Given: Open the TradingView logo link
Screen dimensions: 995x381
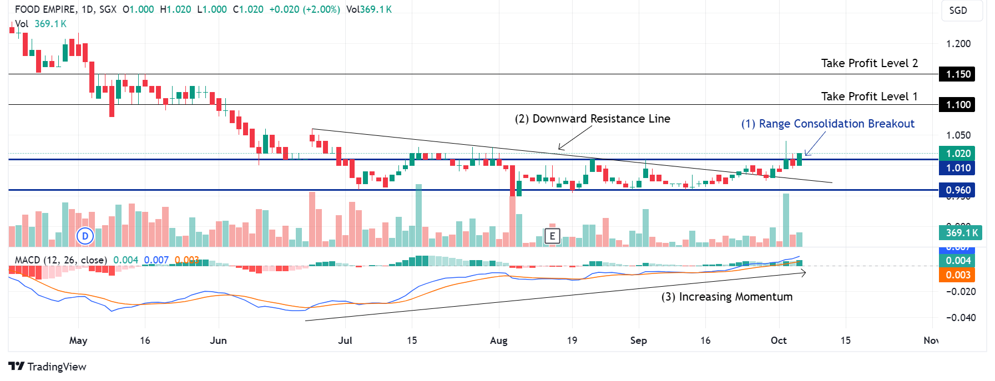Looking at the screenshot, I should tap(48, 367).
